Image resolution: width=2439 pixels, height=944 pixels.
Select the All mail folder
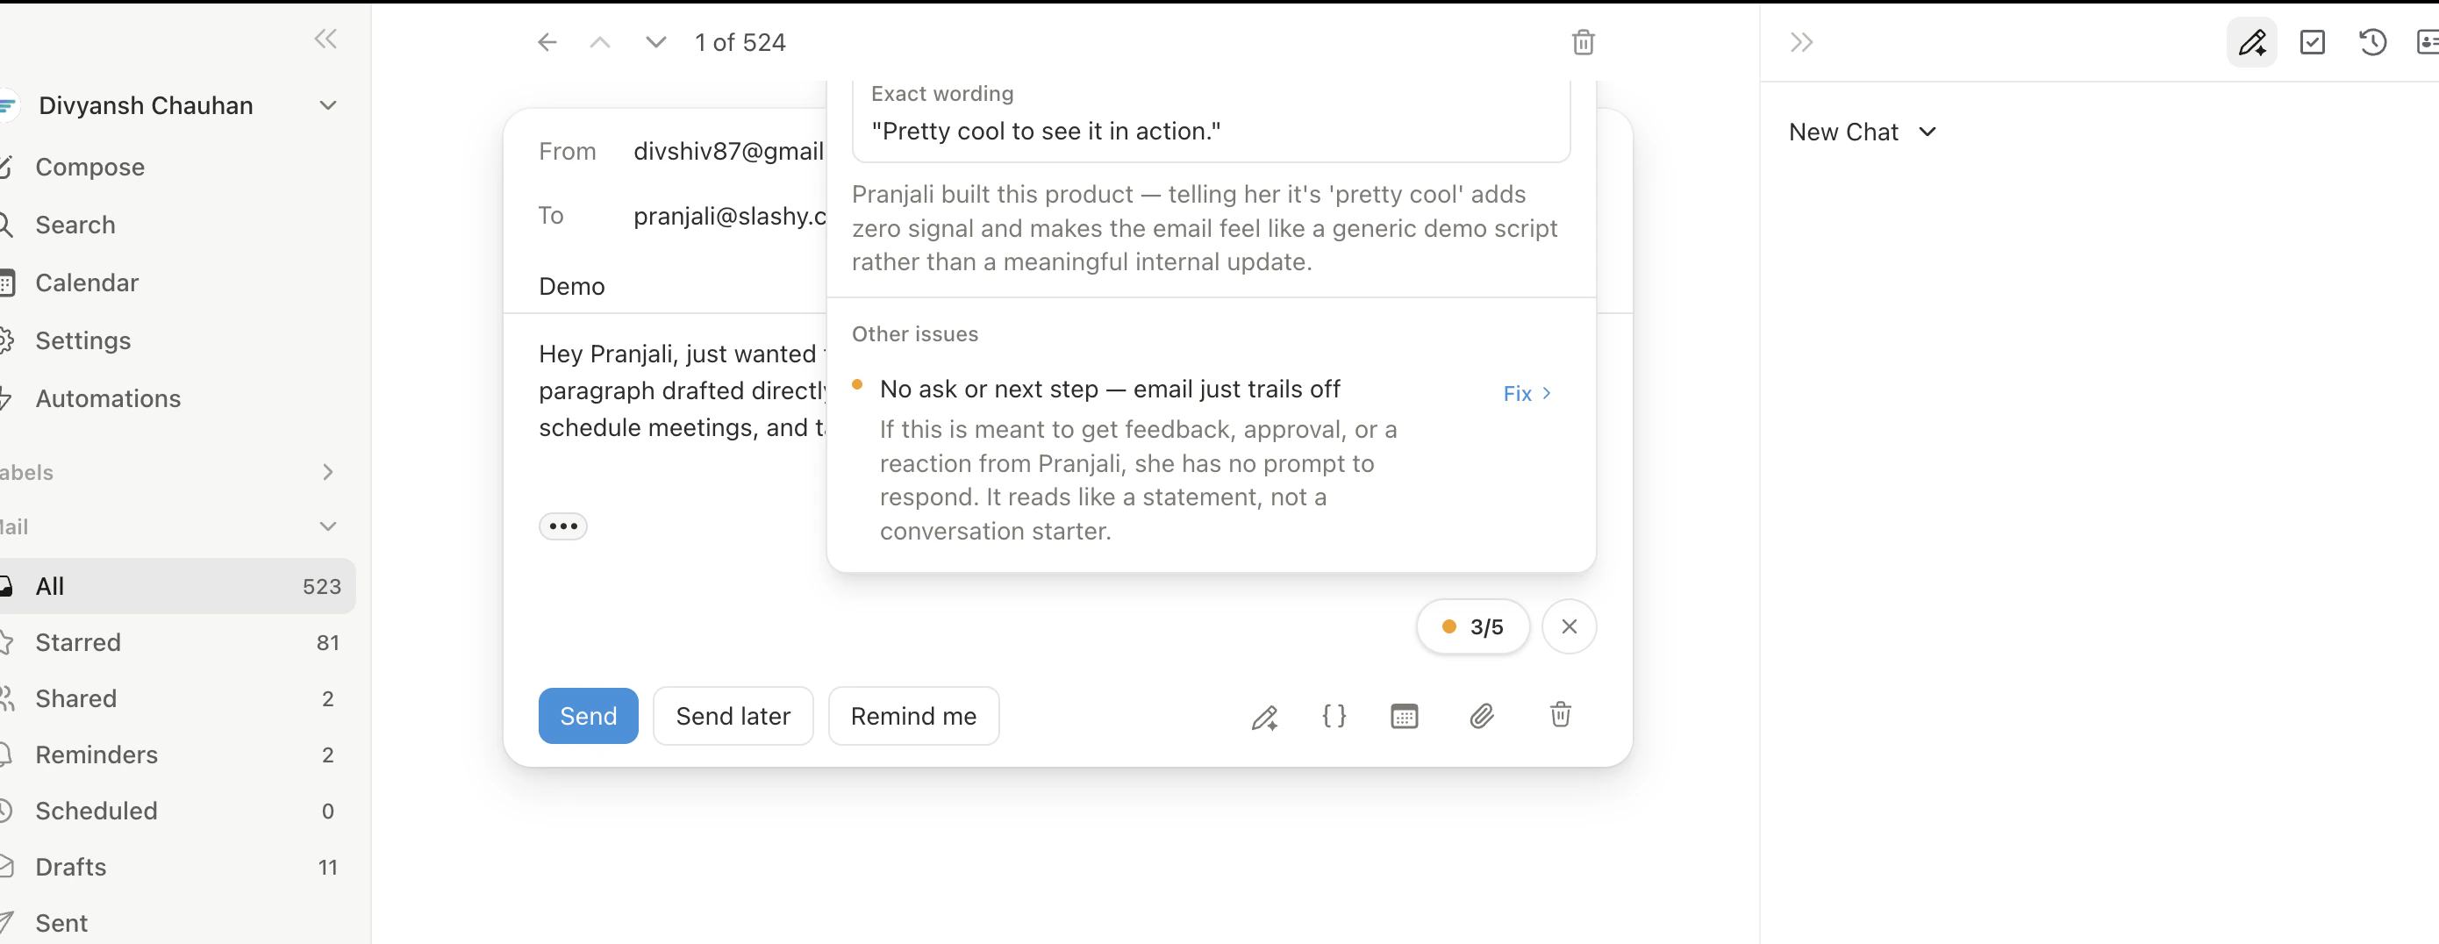(176, 586)
